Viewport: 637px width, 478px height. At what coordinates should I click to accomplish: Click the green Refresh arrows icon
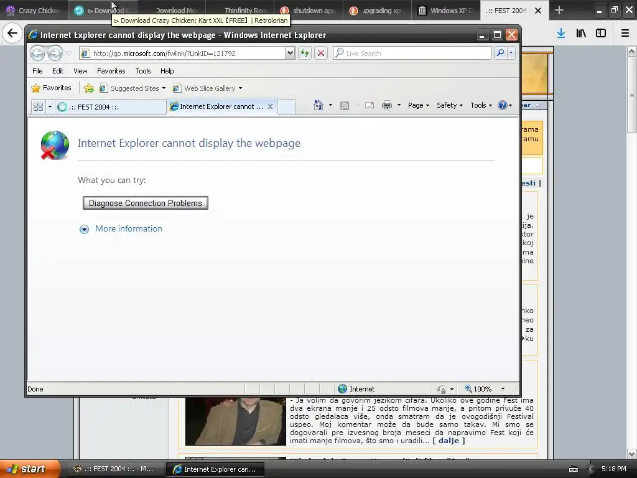pyautogui.click(x=305, y=53)
